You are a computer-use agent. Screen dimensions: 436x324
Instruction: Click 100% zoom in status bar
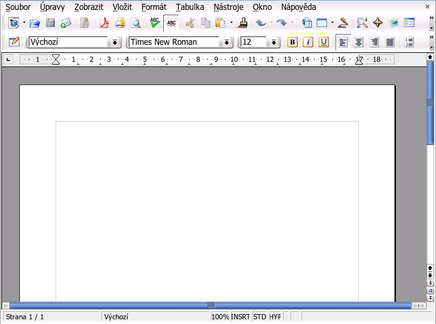[220, 317]
